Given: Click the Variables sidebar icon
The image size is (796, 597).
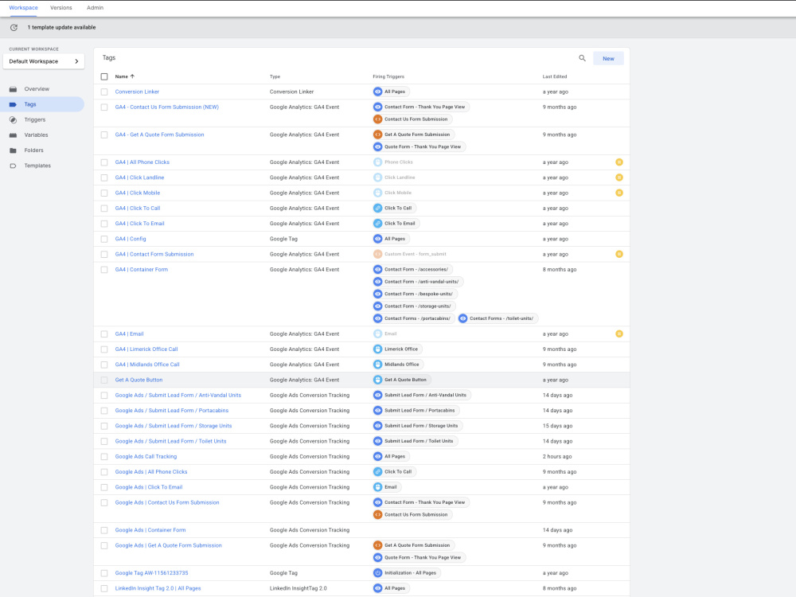Looking at the screenshot, I should point(14,135).
